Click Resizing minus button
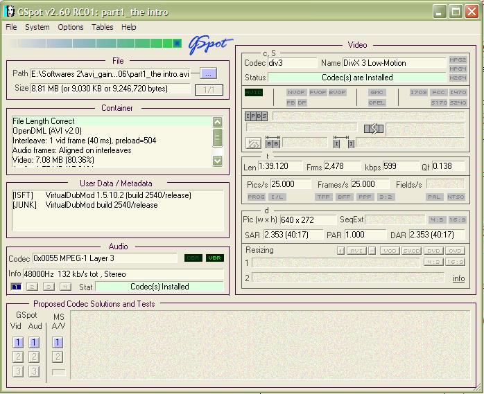This screenshot has width=484, height=394. tap(372, 251)
